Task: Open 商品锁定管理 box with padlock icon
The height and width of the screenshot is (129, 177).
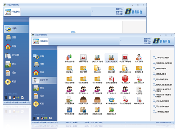Action: tap(83, 111)
